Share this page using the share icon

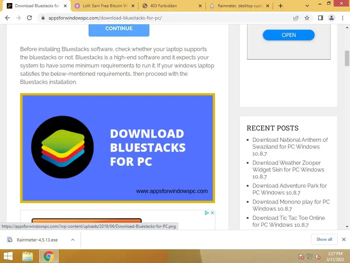point(296,18)
